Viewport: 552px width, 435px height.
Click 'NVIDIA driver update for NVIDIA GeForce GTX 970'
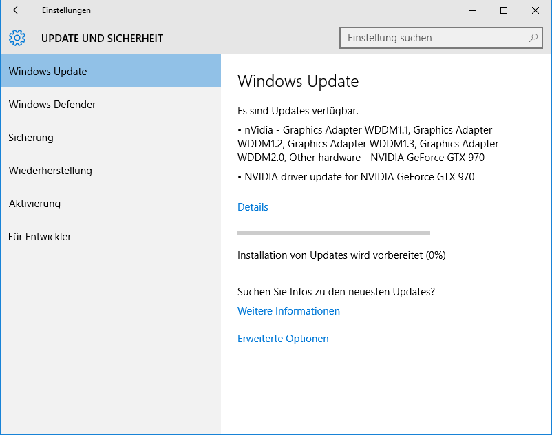(x=356, y=177)
